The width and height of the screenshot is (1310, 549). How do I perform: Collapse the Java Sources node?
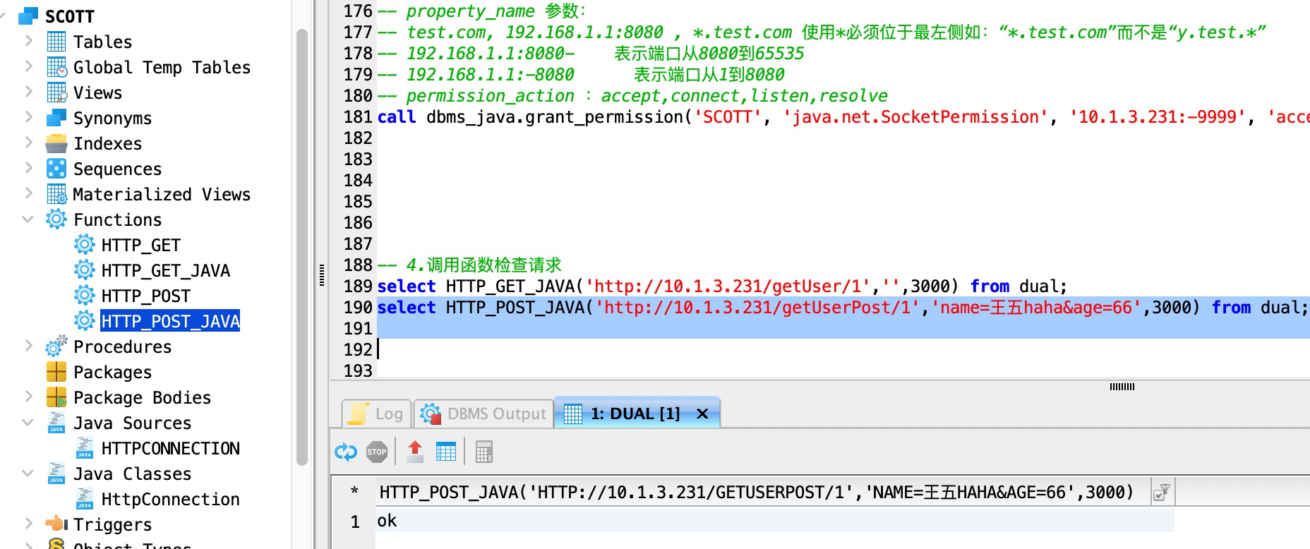(28, 423)
